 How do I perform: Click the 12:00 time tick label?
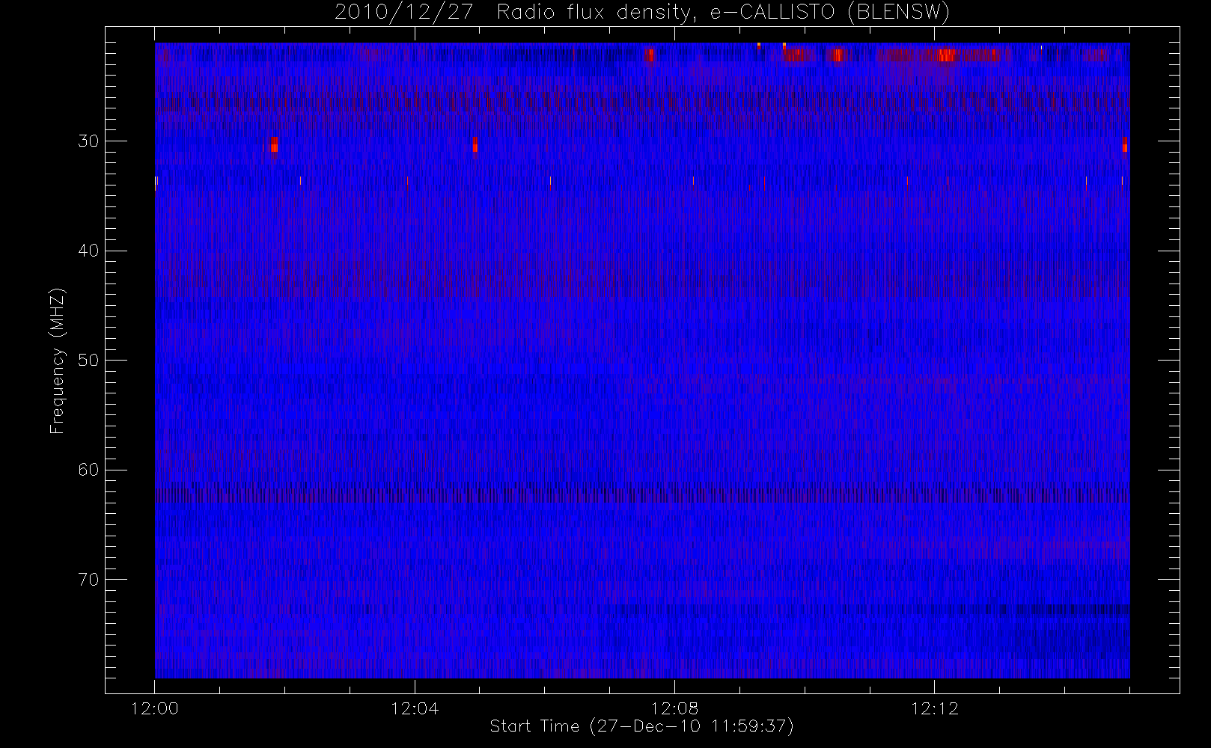tap(155, 708)
